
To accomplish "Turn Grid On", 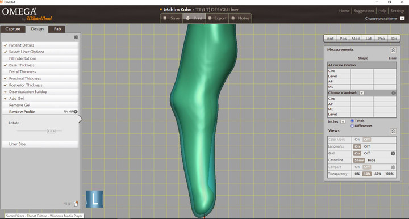I will (x=357, y=153).
